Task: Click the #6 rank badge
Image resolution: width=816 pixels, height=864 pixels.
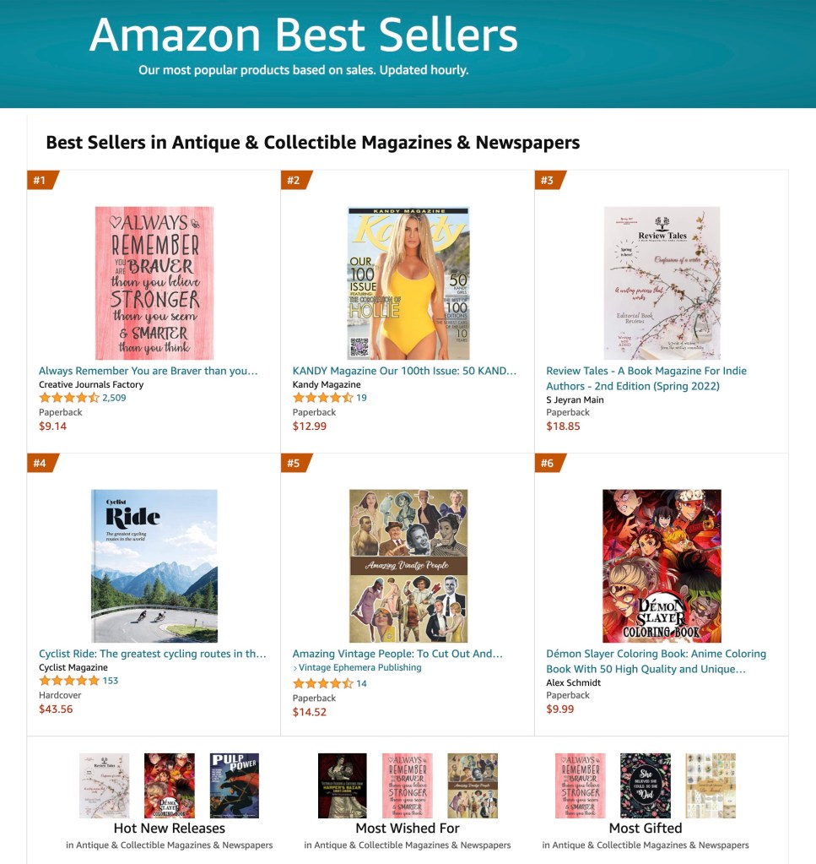Action: point(549,463)
